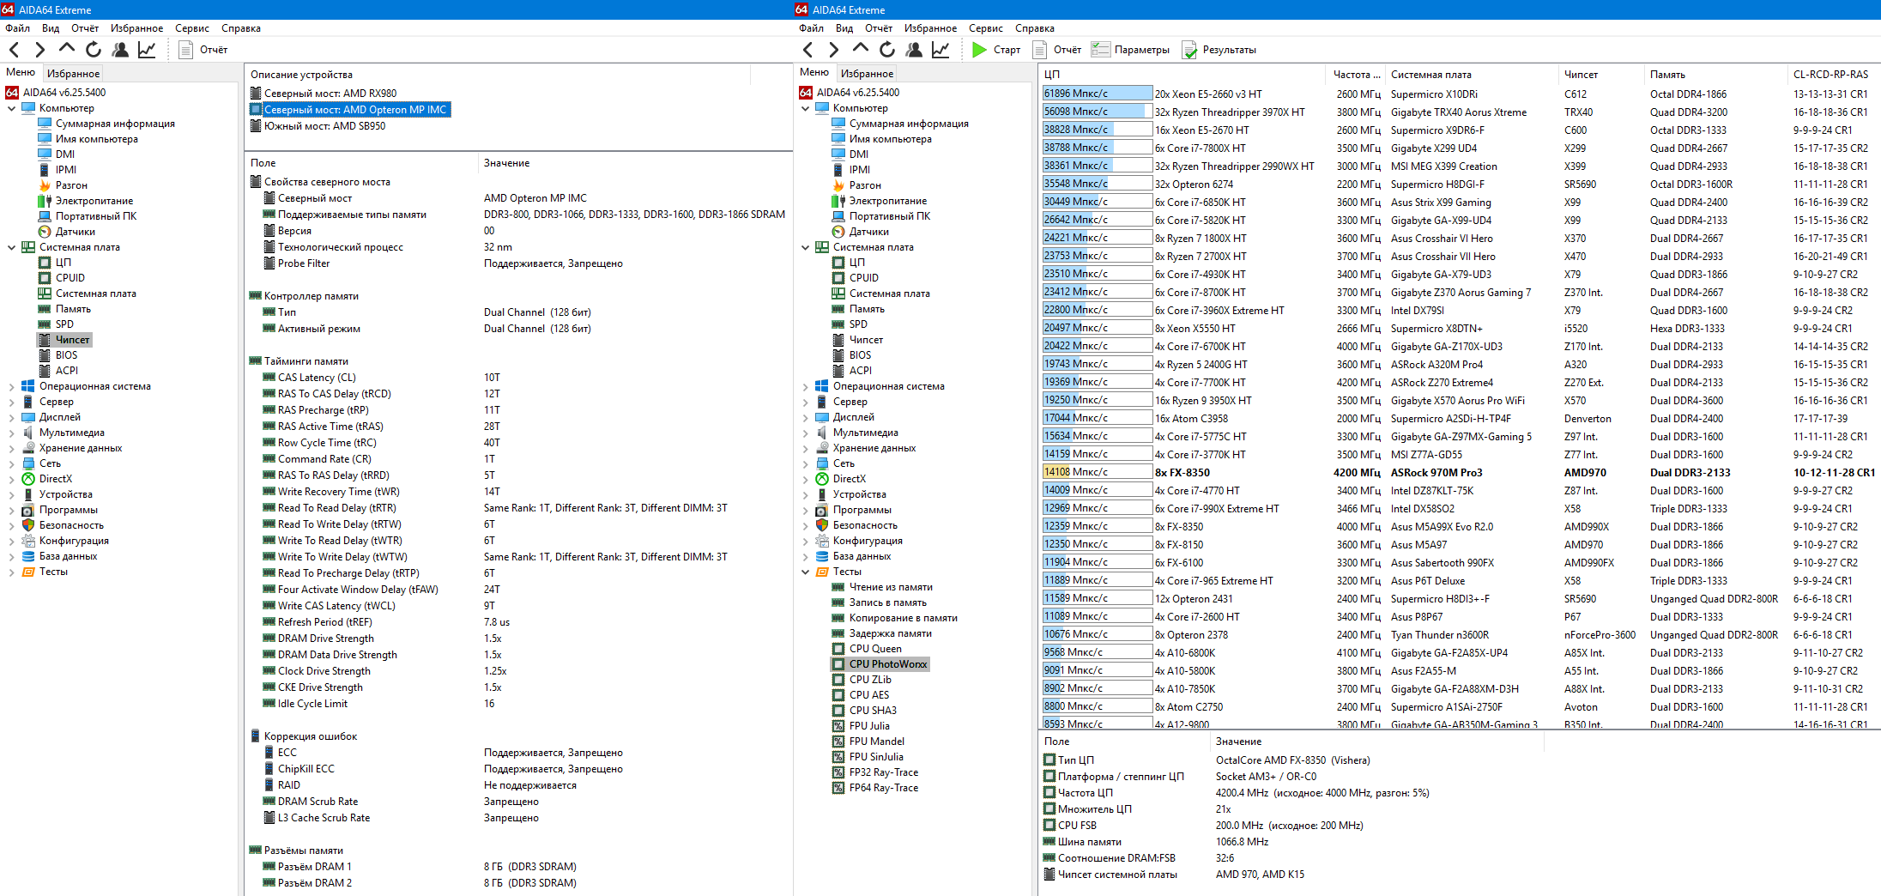Screen dimensions: 1881x896
Task: Select SPD in the left window tree
Action: click(x=64, y=324)
